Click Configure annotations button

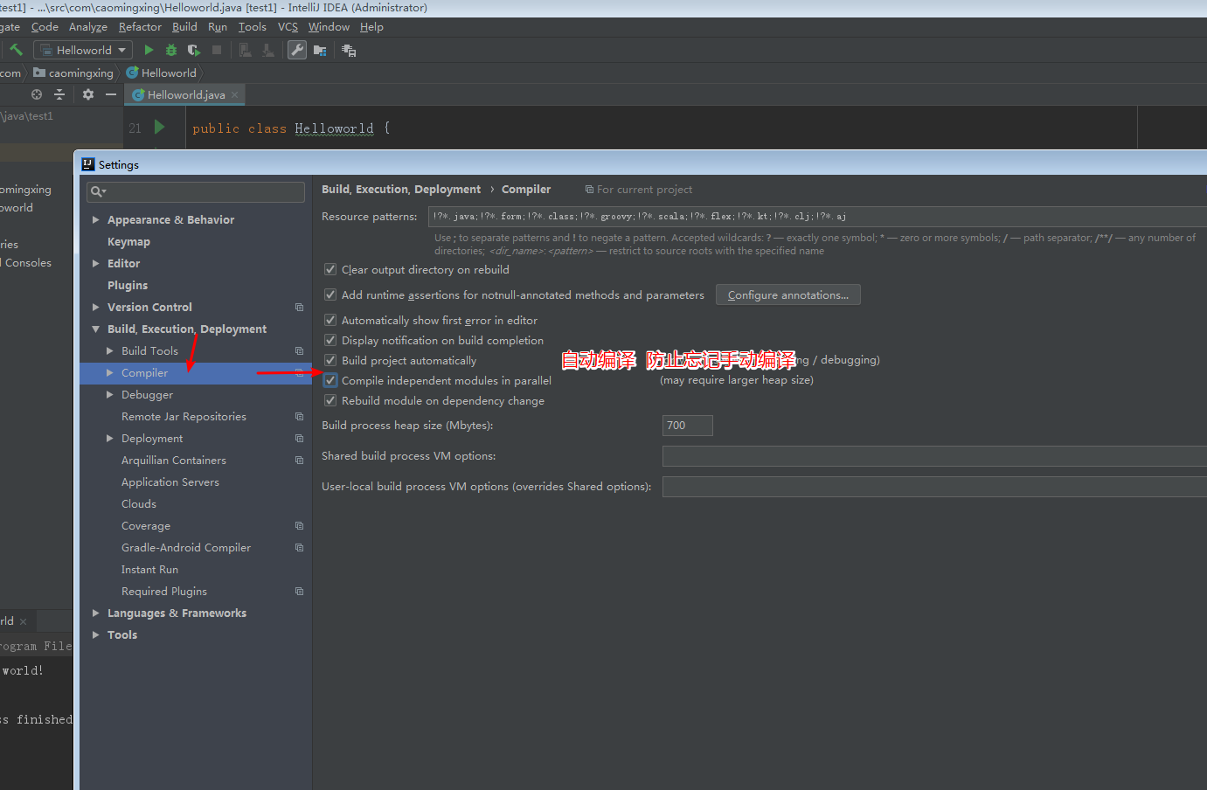(x=788, y=295)
